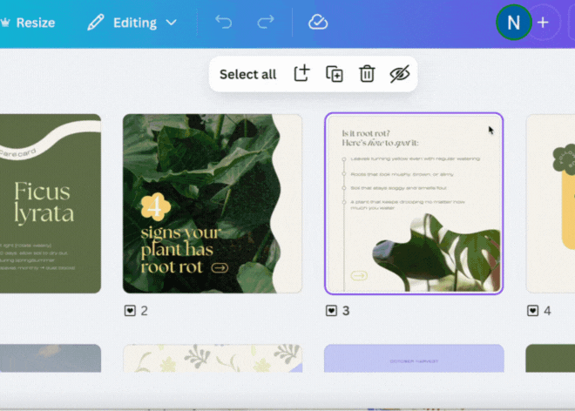Viewport: 575px width, 411px height.
Task: Open notes icon under page 3
Action: click(x=332, y=311)
